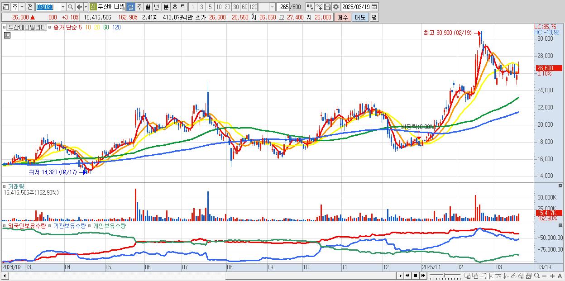Screen dimensions: 565x281
Task: Choose the 120 interval button
Action: coord(253,7)
